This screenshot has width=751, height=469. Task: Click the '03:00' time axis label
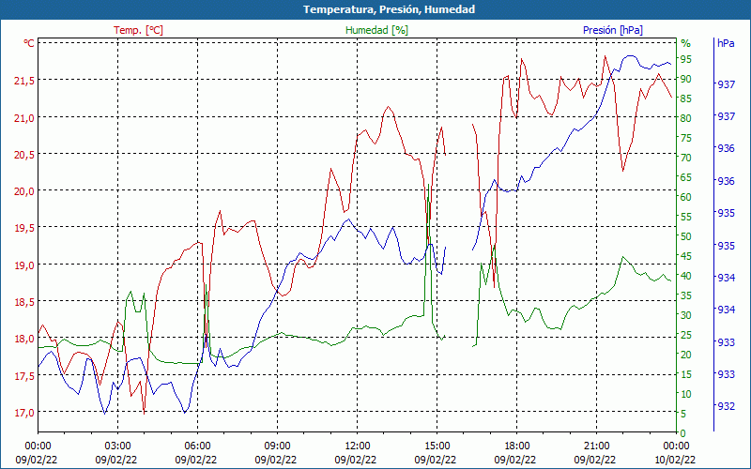tap(118, 446)
